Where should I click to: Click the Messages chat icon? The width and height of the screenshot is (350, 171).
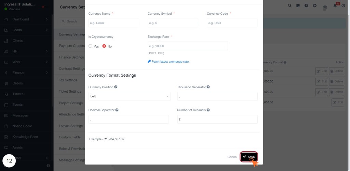[x=6, y=115]
